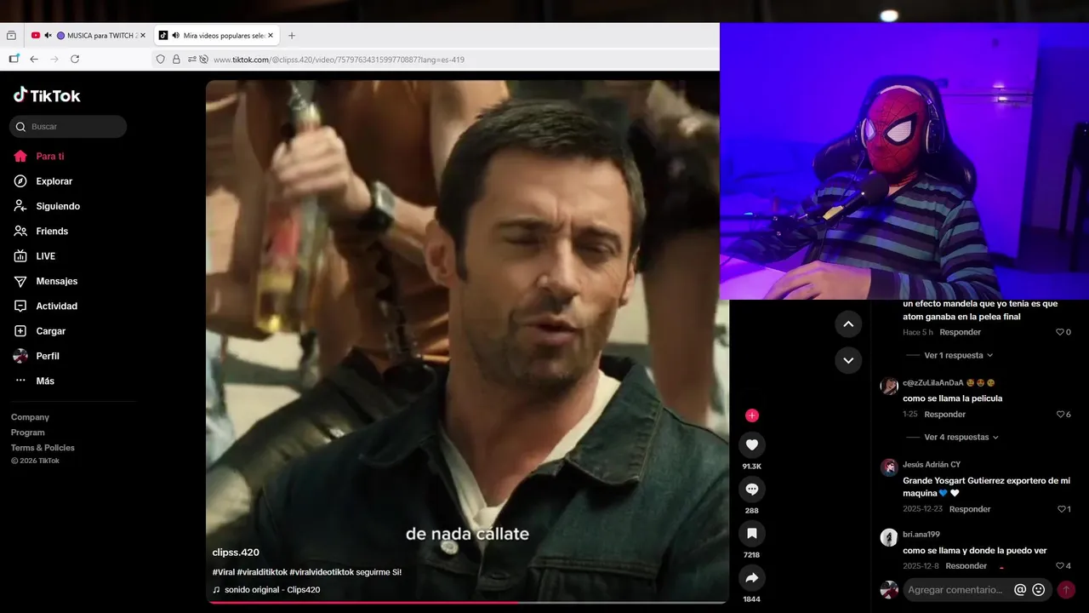Image resolution: width=1089 pixels, height=613 pixels.
Task: Insert mention with @ icon
Action: point(1020,590)
